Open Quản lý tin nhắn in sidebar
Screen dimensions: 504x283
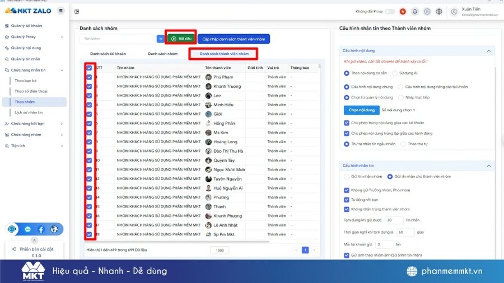25,59
